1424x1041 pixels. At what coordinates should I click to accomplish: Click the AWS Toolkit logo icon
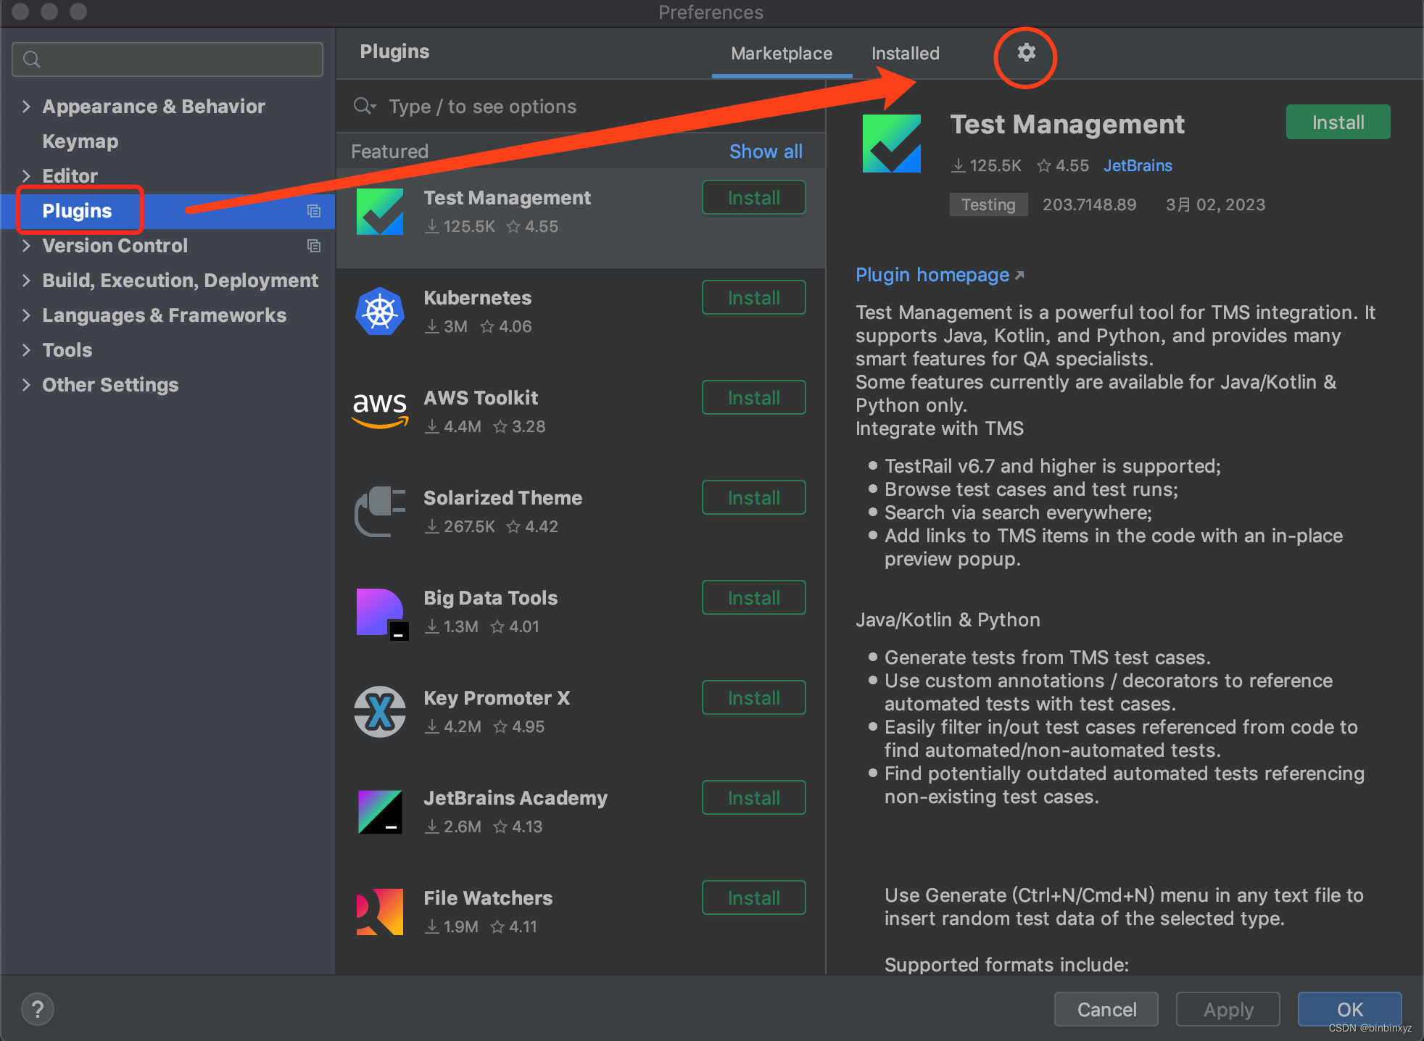[380, 410]
